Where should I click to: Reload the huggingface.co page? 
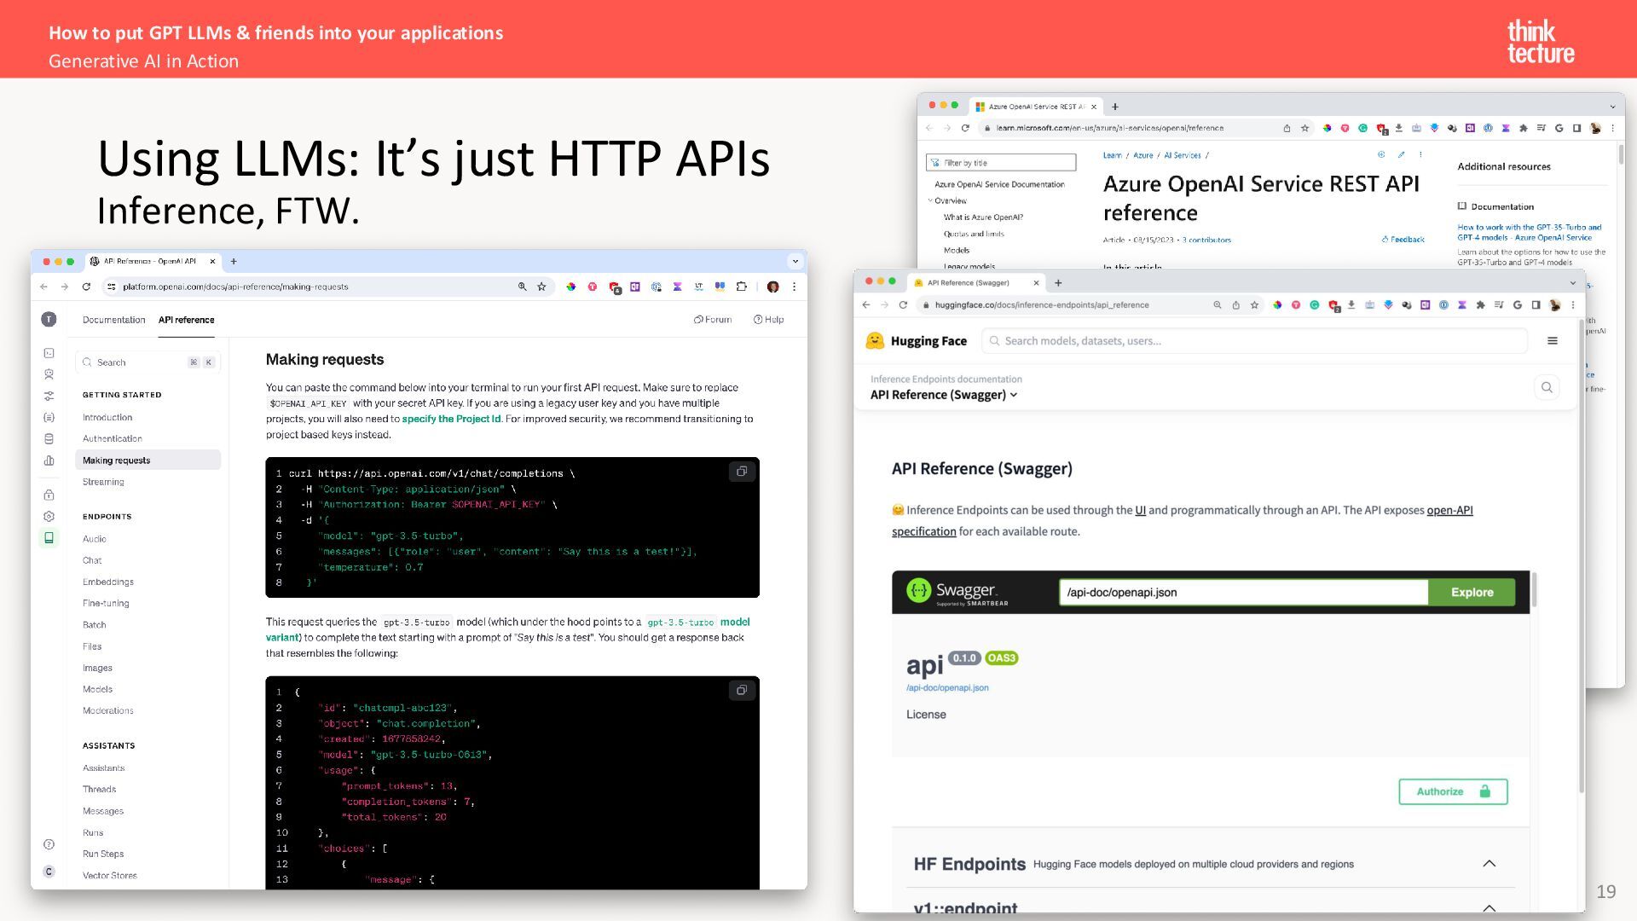(x=903, y=304)
